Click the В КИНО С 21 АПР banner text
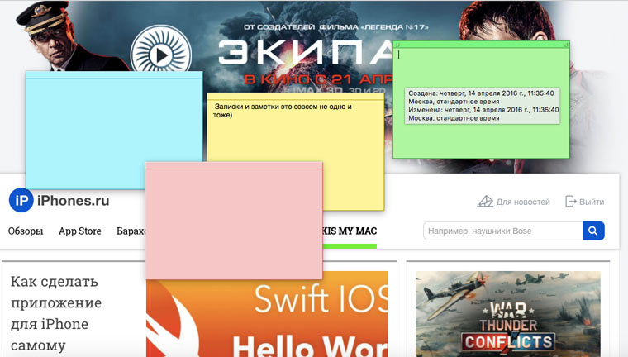628x357 pixels. (318, 79)
